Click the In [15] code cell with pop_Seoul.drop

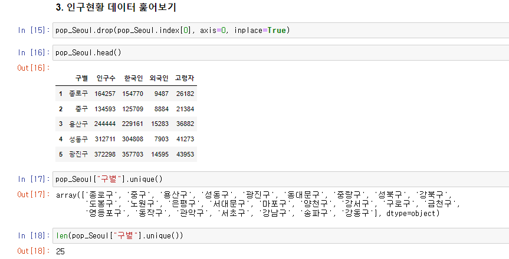pos(281,31)
